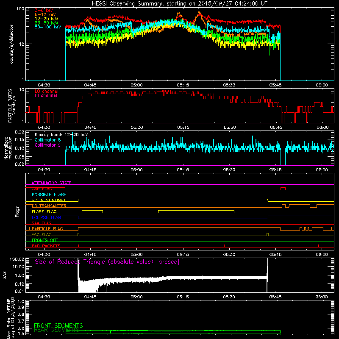Image resolution: width=339 pixels, height=339 pixels.
Task: Click the HESSI Observing Summary title text
Action: 179,4
